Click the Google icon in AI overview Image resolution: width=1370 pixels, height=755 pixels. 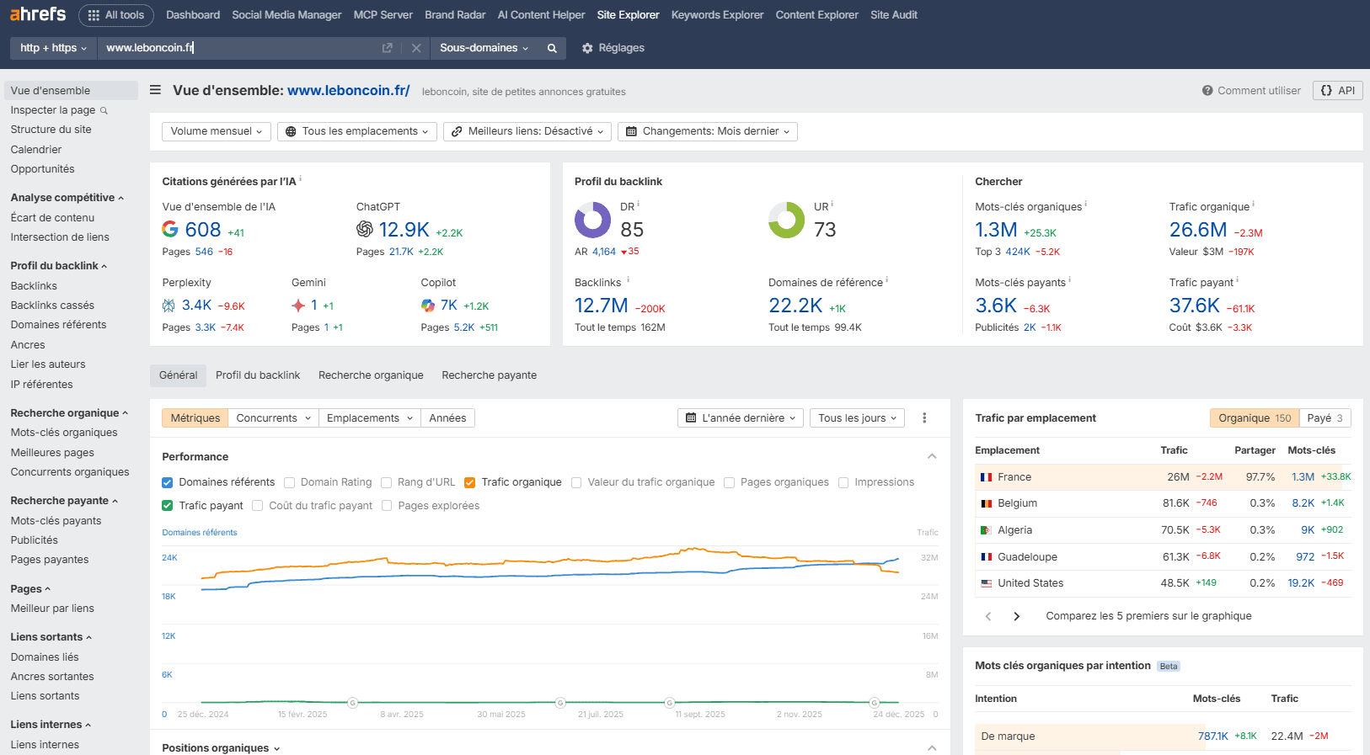[x=170, y=229]
